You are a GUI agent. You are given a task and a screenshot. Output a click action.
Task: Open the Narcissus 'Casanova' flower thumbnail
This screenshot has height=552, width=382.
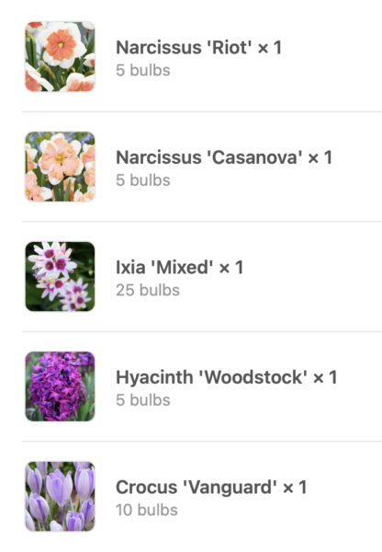pos(60,167)
